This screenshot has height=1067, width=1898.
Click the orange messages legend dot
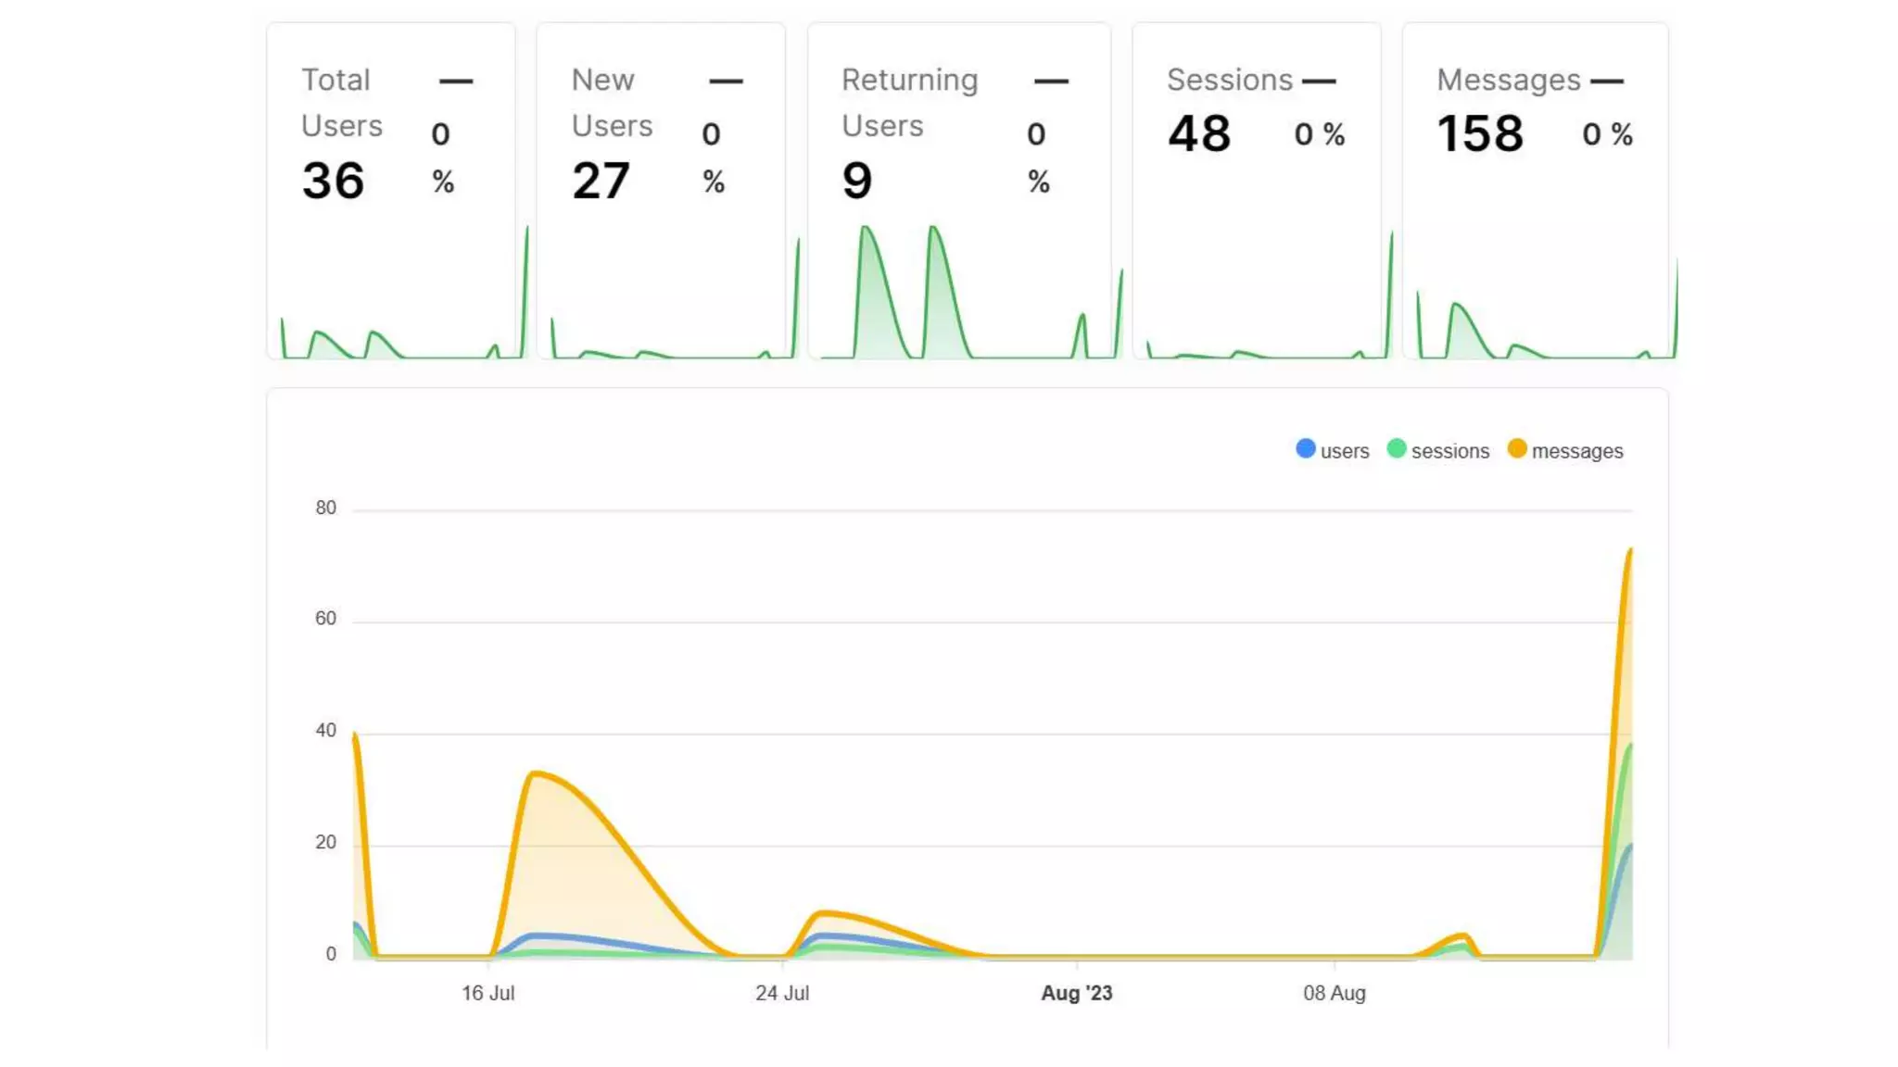[1517, 449]
